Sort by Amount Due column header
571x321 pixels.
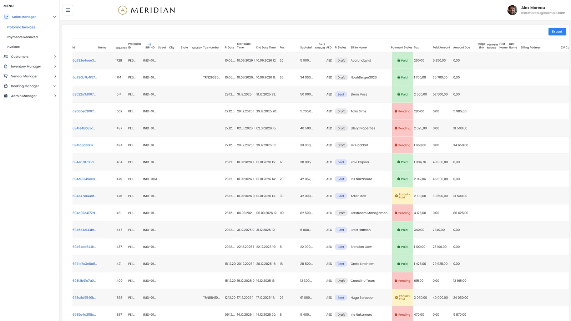tap(461, 47)
